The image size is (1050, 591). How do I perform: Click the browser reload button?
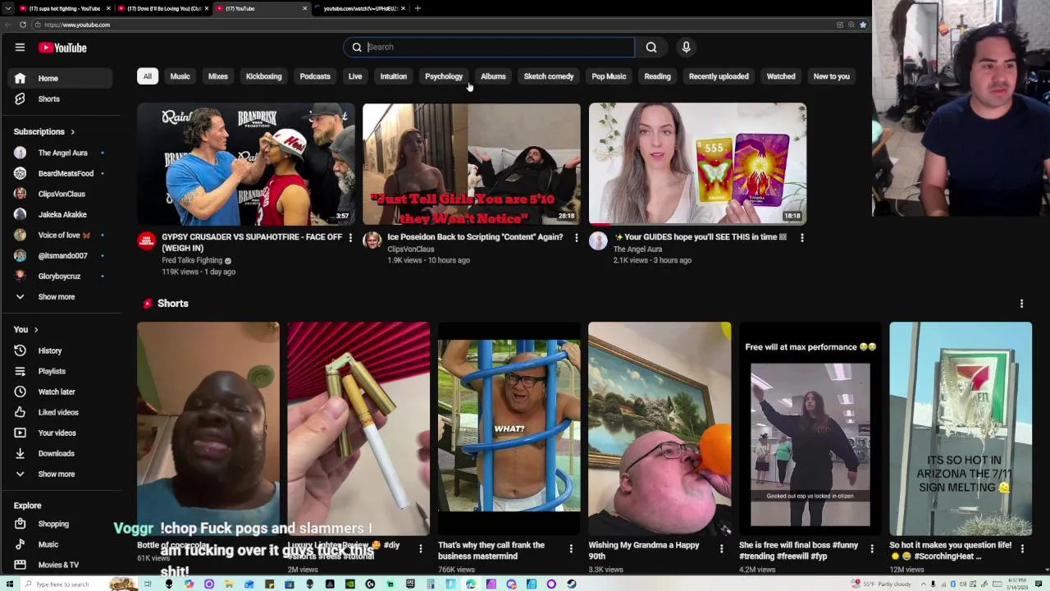23,25
